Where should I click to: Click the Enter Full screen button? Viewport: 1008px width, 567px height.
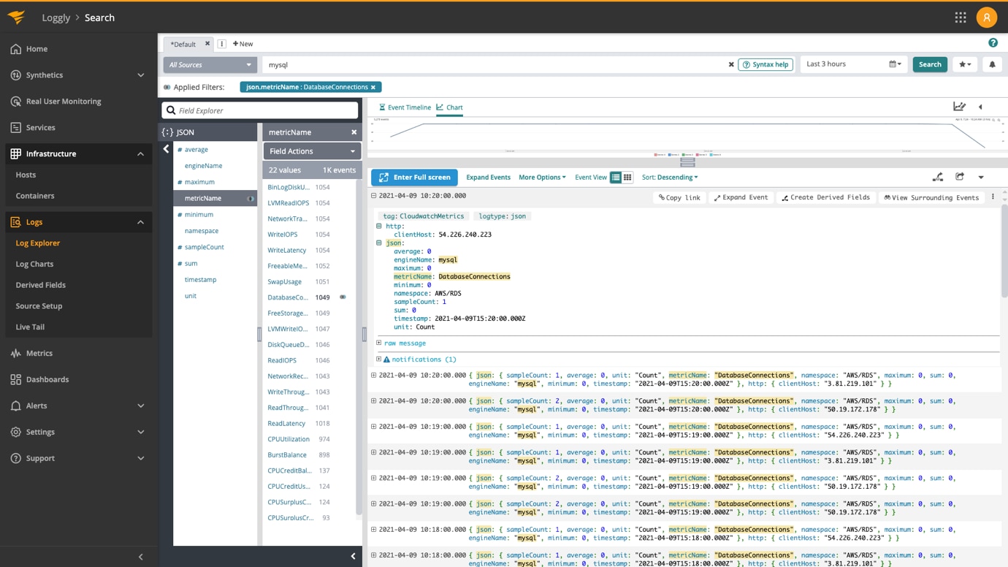[414, 178]
